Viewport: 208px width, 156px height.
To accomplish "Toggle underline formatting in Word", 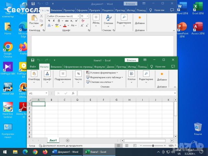I will coord(58,21).
